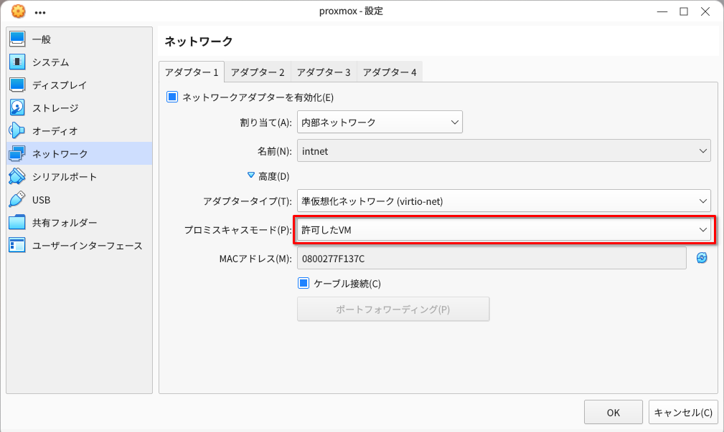
Task: Open the USB plug icon
Action: pyautogui.click(x=17, y=200)
